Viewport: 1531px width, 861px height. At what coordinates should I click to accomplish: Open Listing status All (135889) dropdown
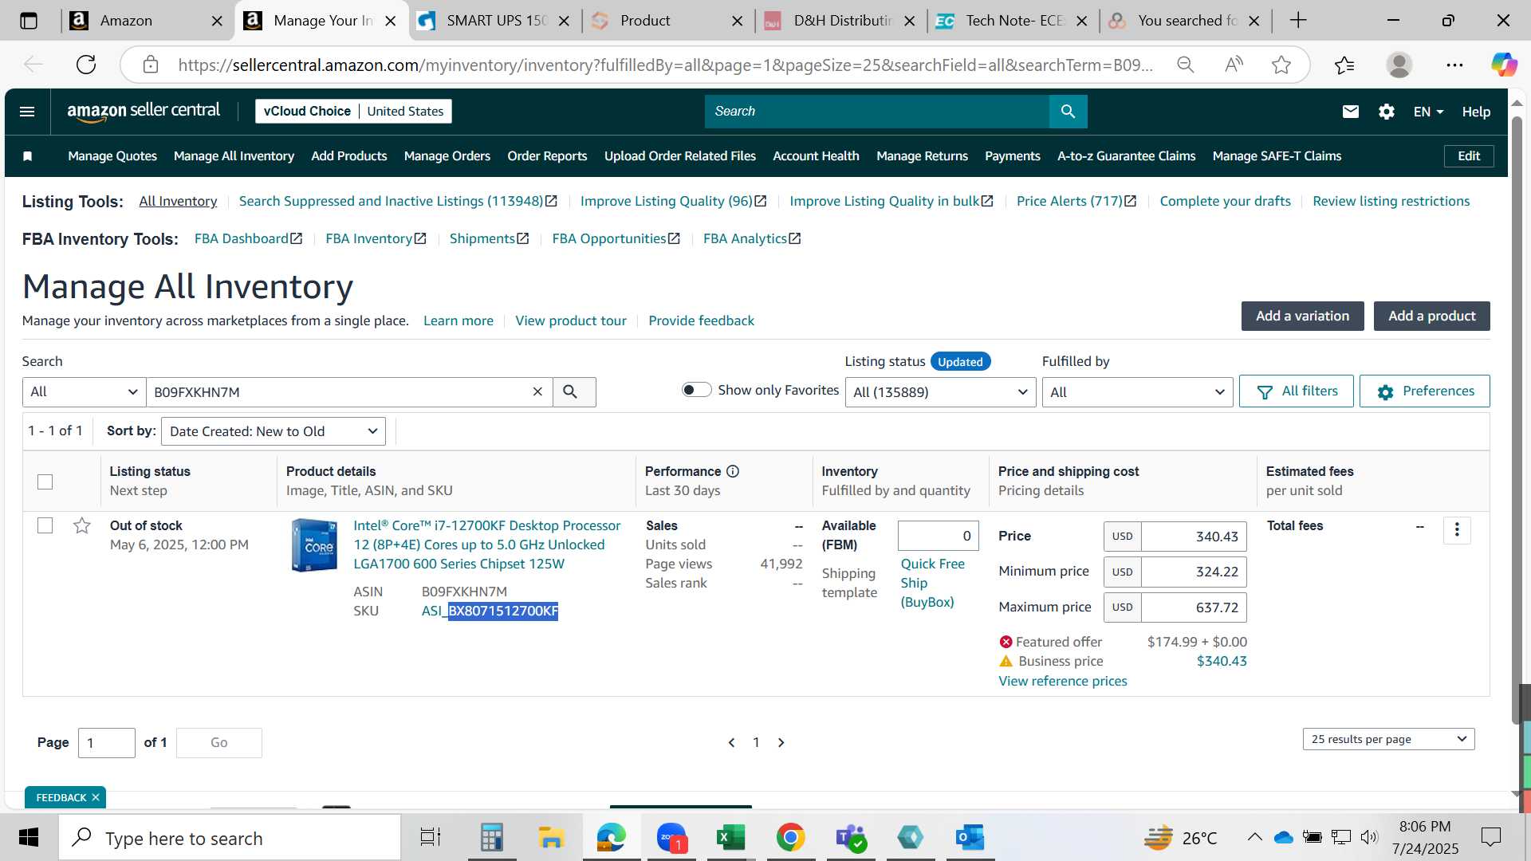click(x=940, y=391)
